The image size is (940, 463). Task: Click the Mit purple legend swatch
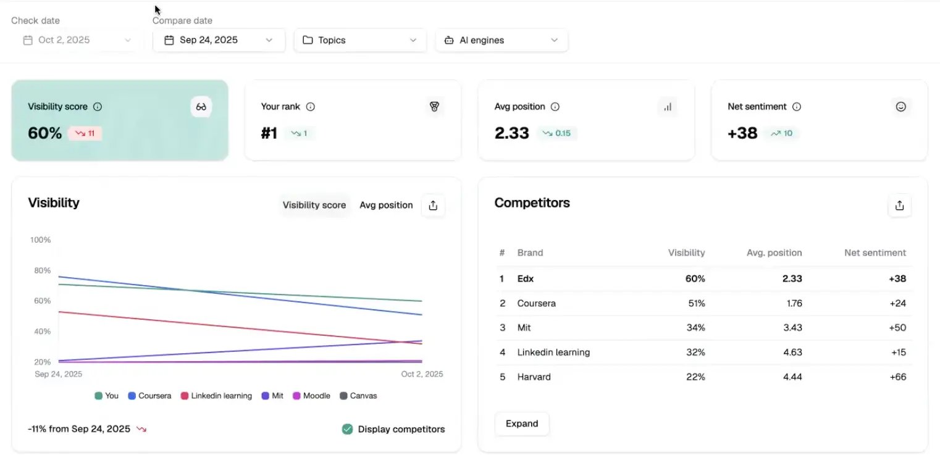point(266,396)
